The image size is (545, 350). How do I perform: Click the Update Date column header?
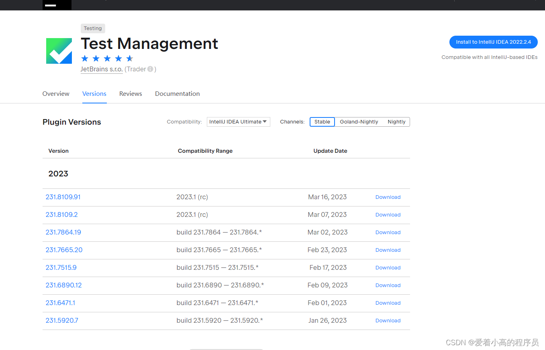coord(330,151)
